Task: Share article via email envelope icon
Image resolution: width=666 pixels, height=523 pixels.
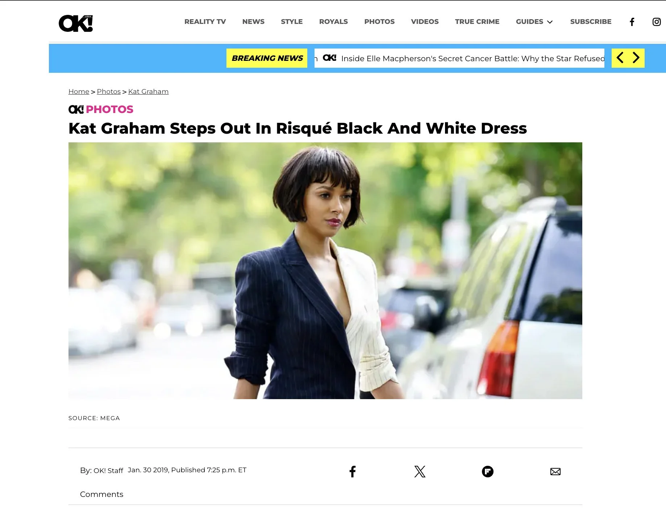Action: tap(555, 472)
